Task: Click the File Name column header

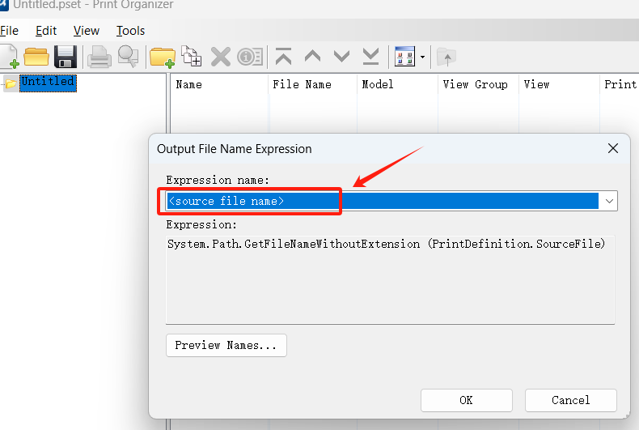Action: pos(302,84)
